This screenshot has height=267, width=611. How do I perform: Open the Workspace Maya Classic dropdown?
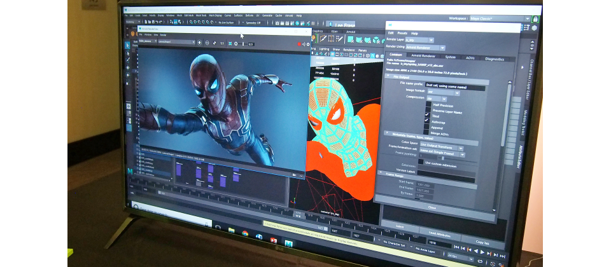500,18
